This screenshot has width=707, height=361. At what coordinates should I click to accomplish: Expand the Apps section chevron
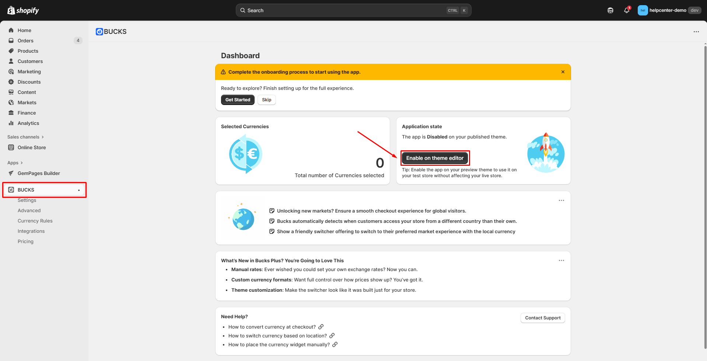[x=22, y=163]
